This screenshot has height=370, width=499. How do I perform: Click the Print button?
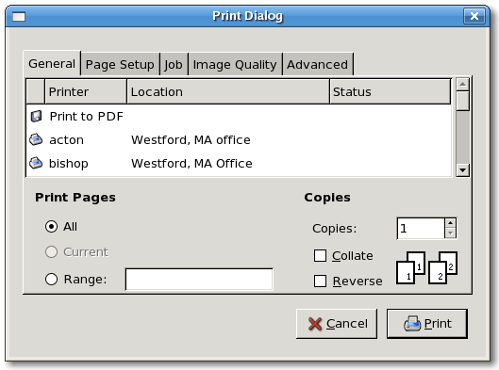[427, 324]
